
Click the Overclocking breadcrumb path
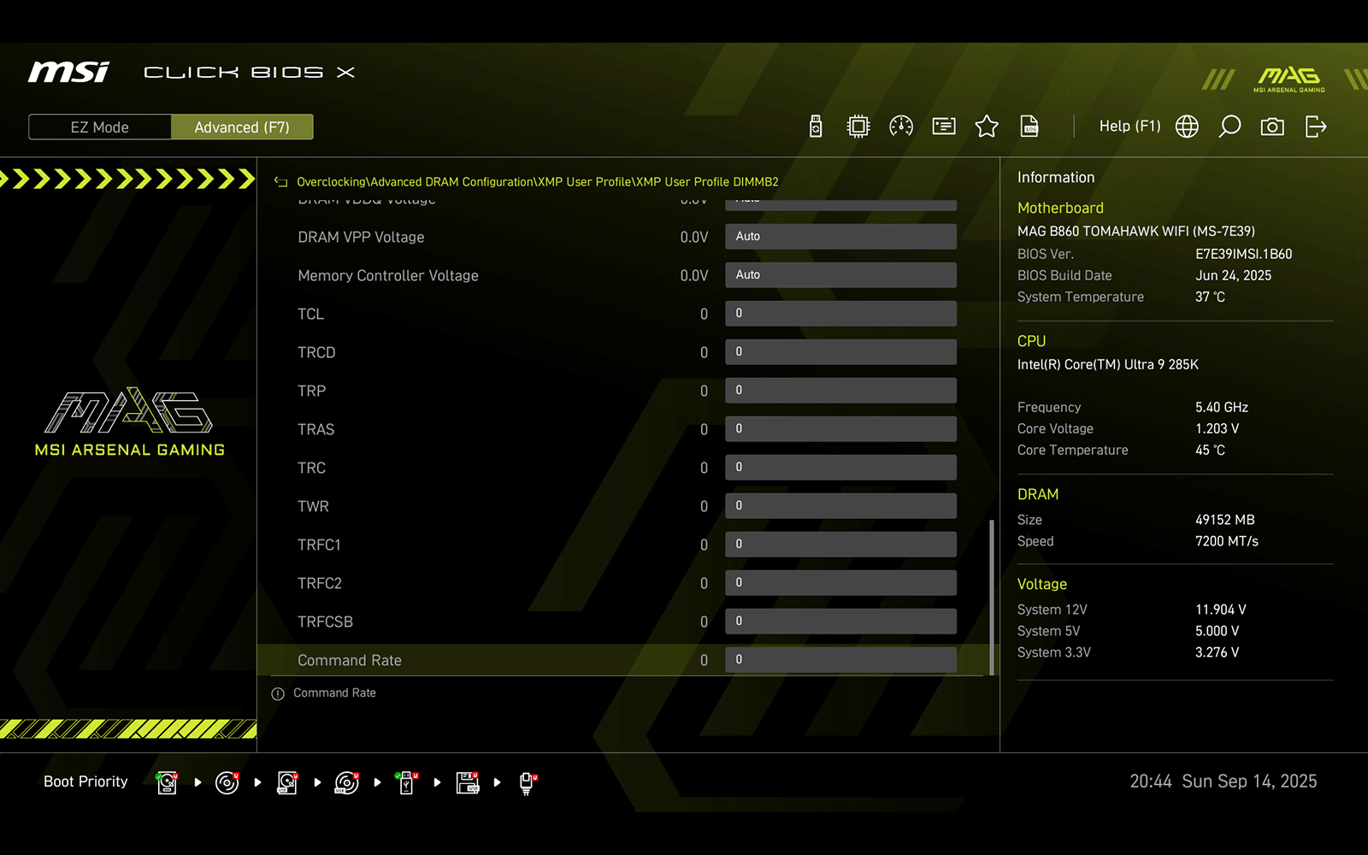[537, 182]
